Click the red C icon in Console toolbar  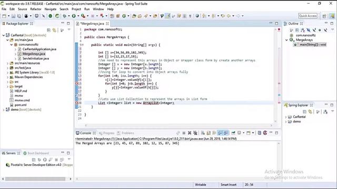[265, 133]
